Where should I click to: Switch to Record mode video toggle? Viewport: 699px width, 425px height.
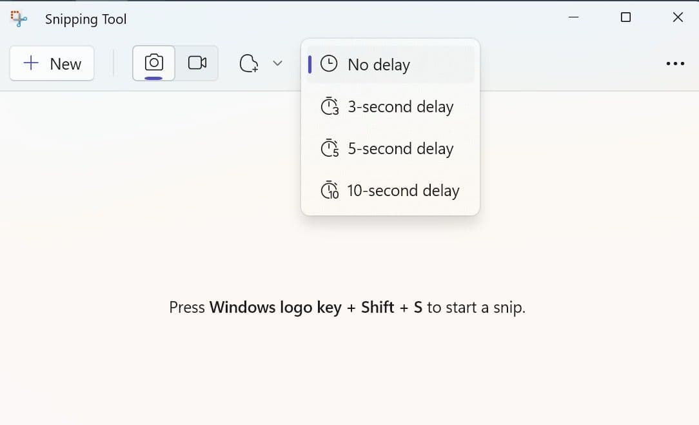tap(197, 63)
